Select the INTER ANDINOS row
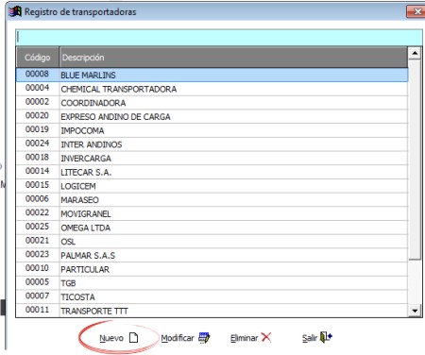Screen dimensions: 425x355 pyautogui.click(x=212, y=144)
